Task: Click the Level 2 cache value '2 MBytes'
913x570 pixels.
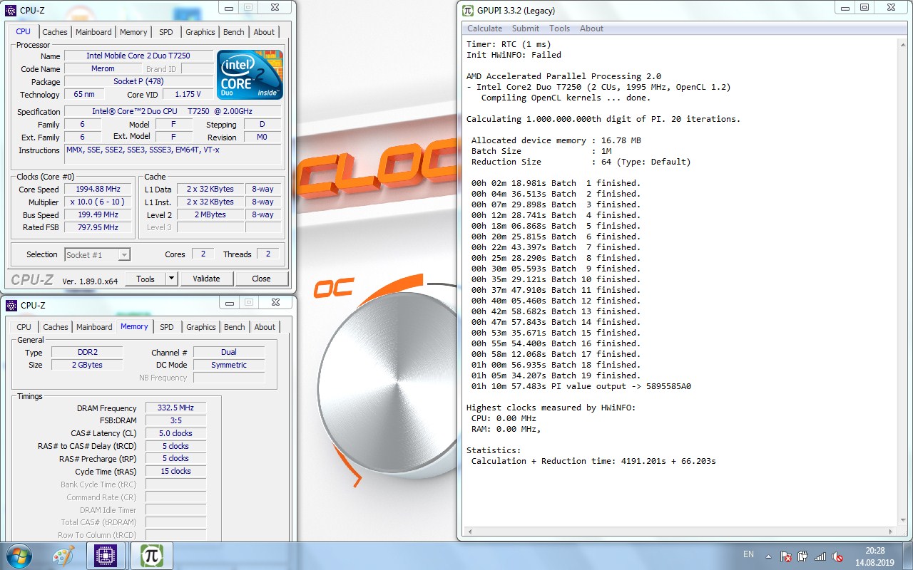Action: (x=210, y=215)
